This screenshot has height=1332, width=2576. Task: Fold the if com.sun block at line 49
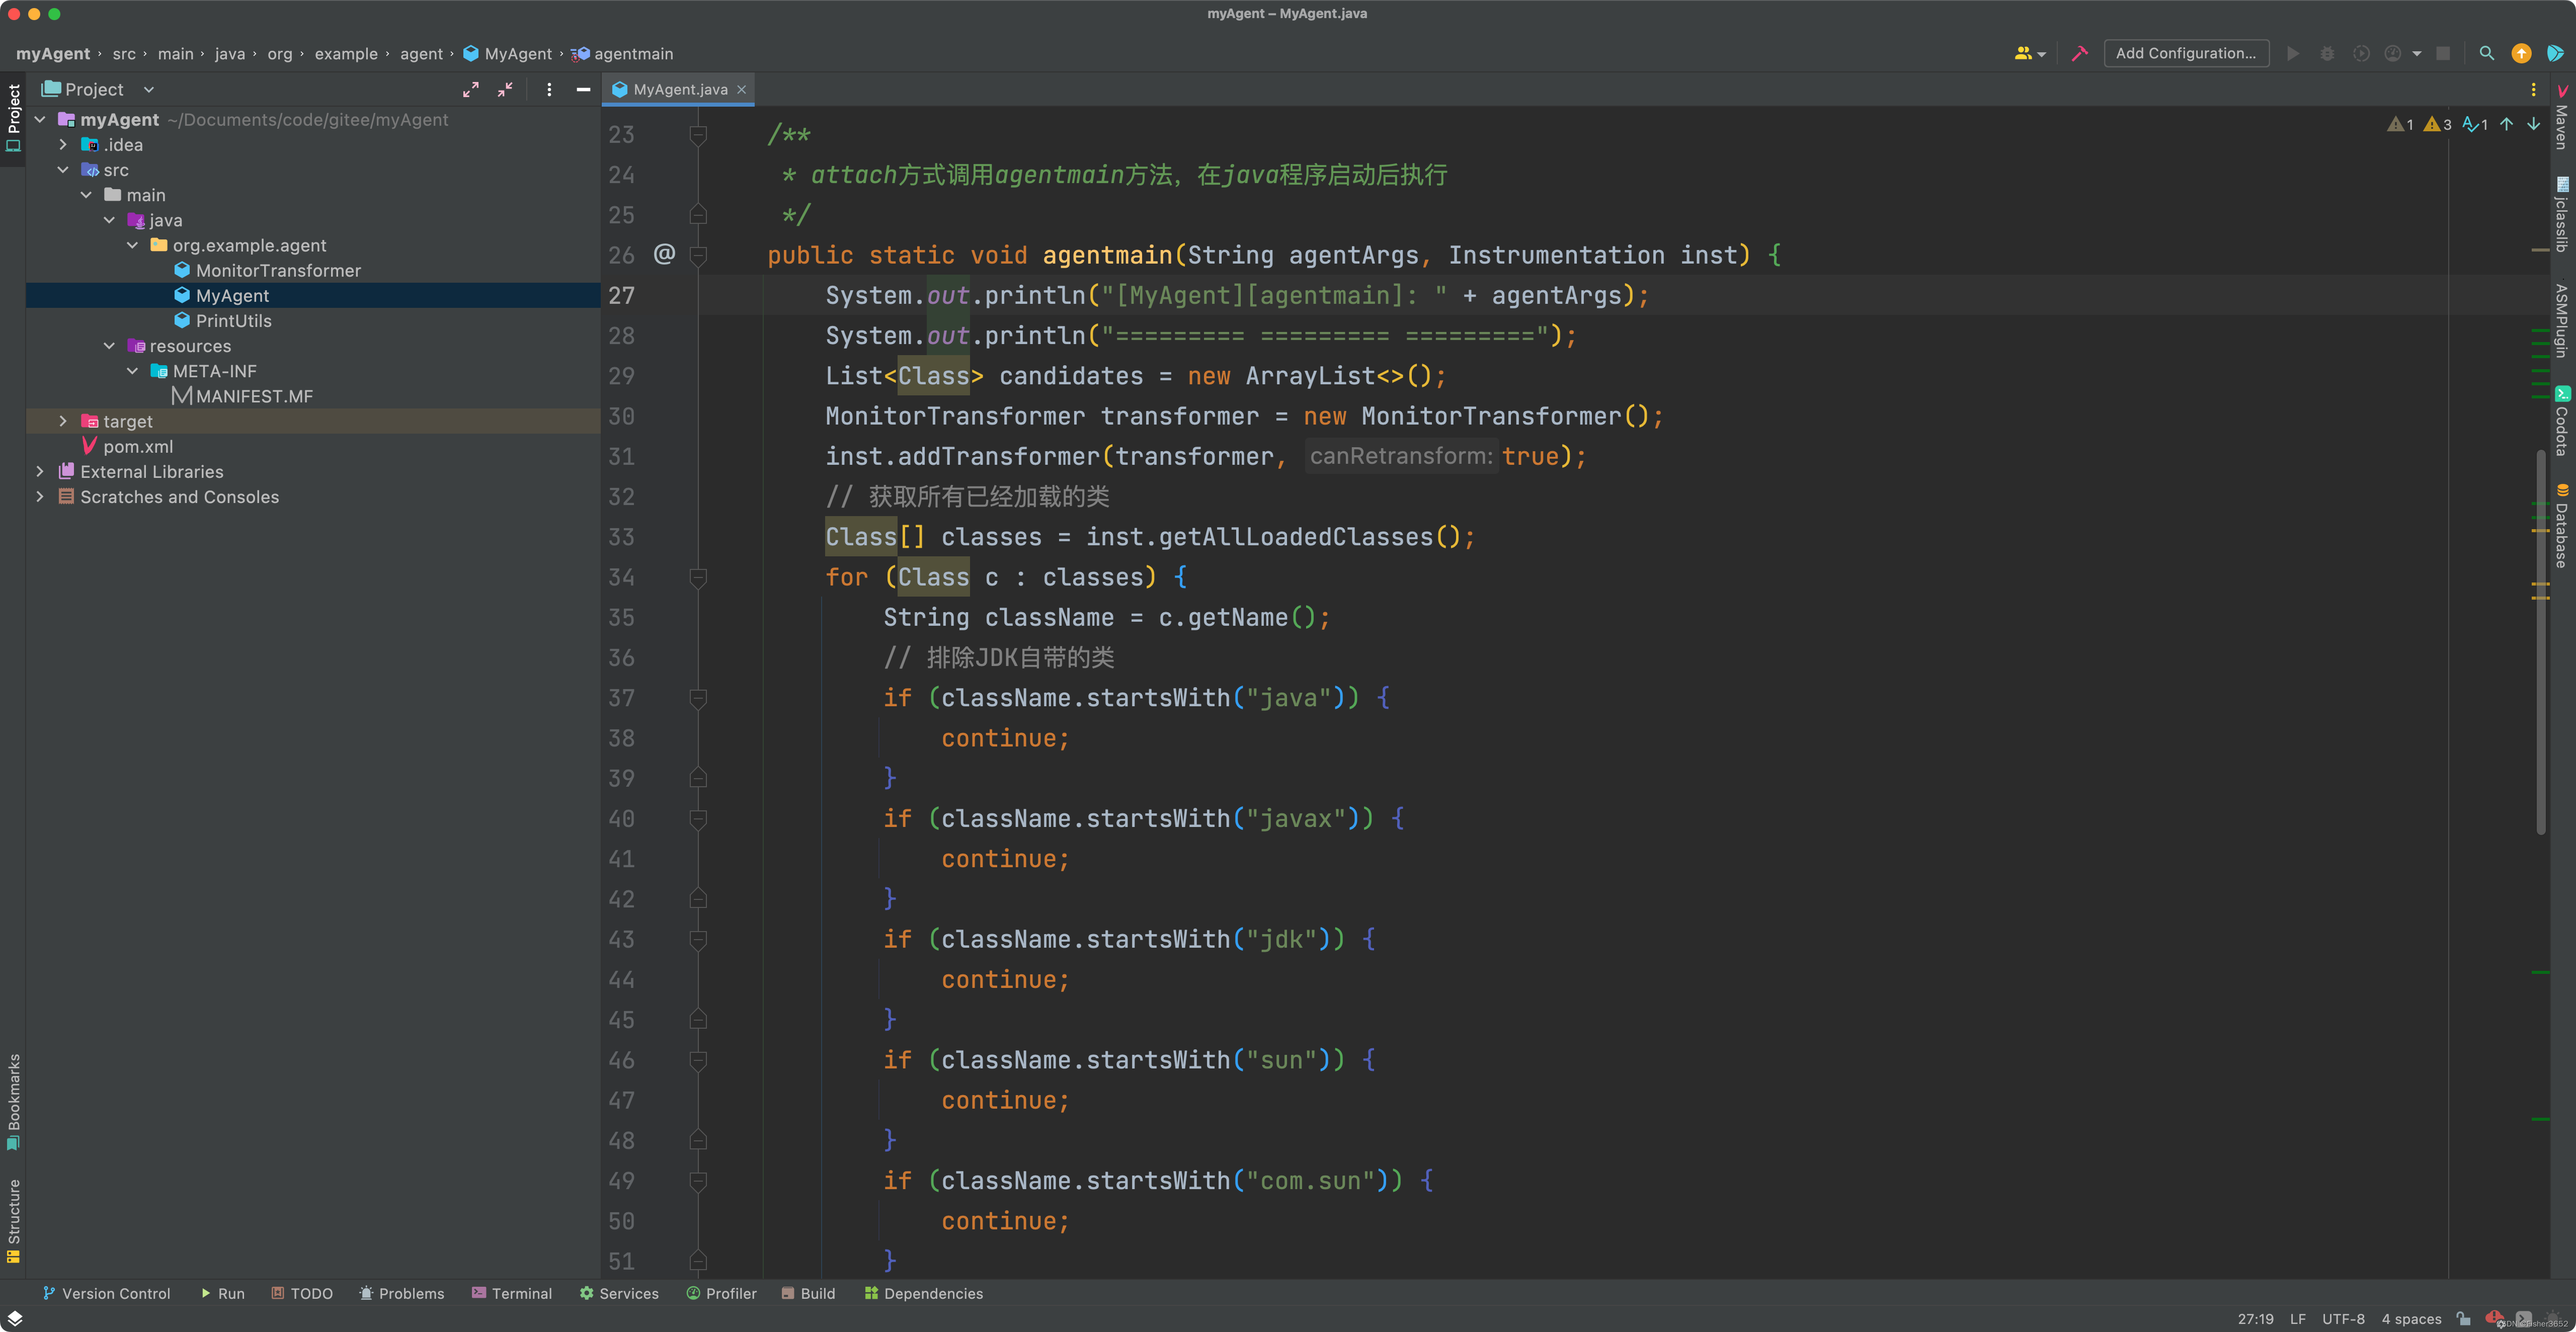[699, 1181]
